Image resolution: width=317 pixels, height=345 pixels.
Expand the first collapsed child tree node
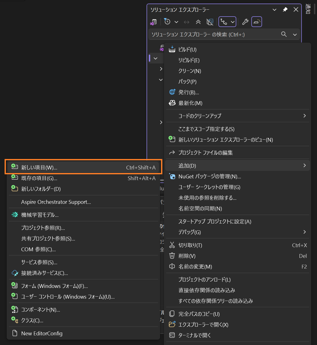161,69
